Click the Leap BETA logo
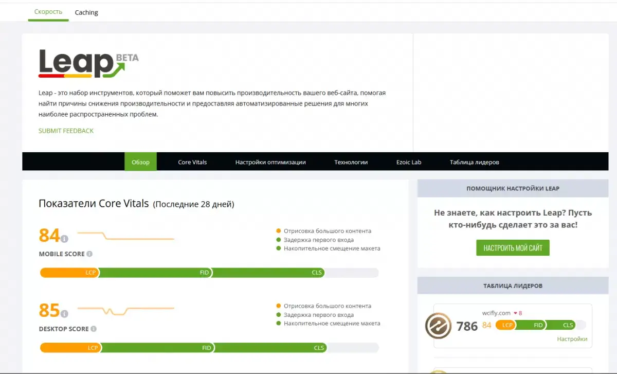Viewport: 617px width, 374px height. click(88, 64)
